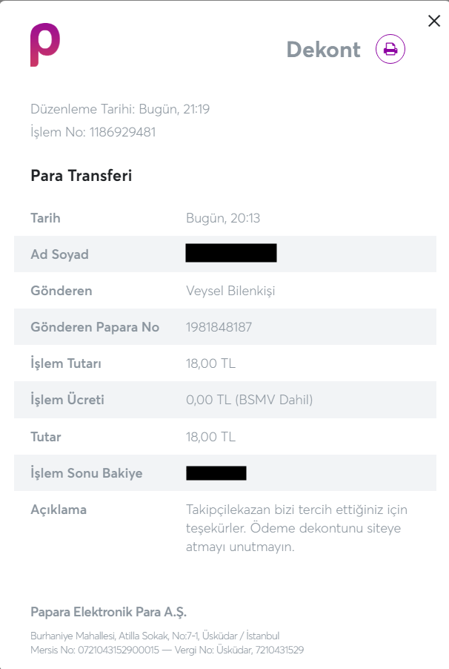This screenshot has height=669, width=449.
Task: Click the Burhaniye Mahallesi address line
Action: 155,636
